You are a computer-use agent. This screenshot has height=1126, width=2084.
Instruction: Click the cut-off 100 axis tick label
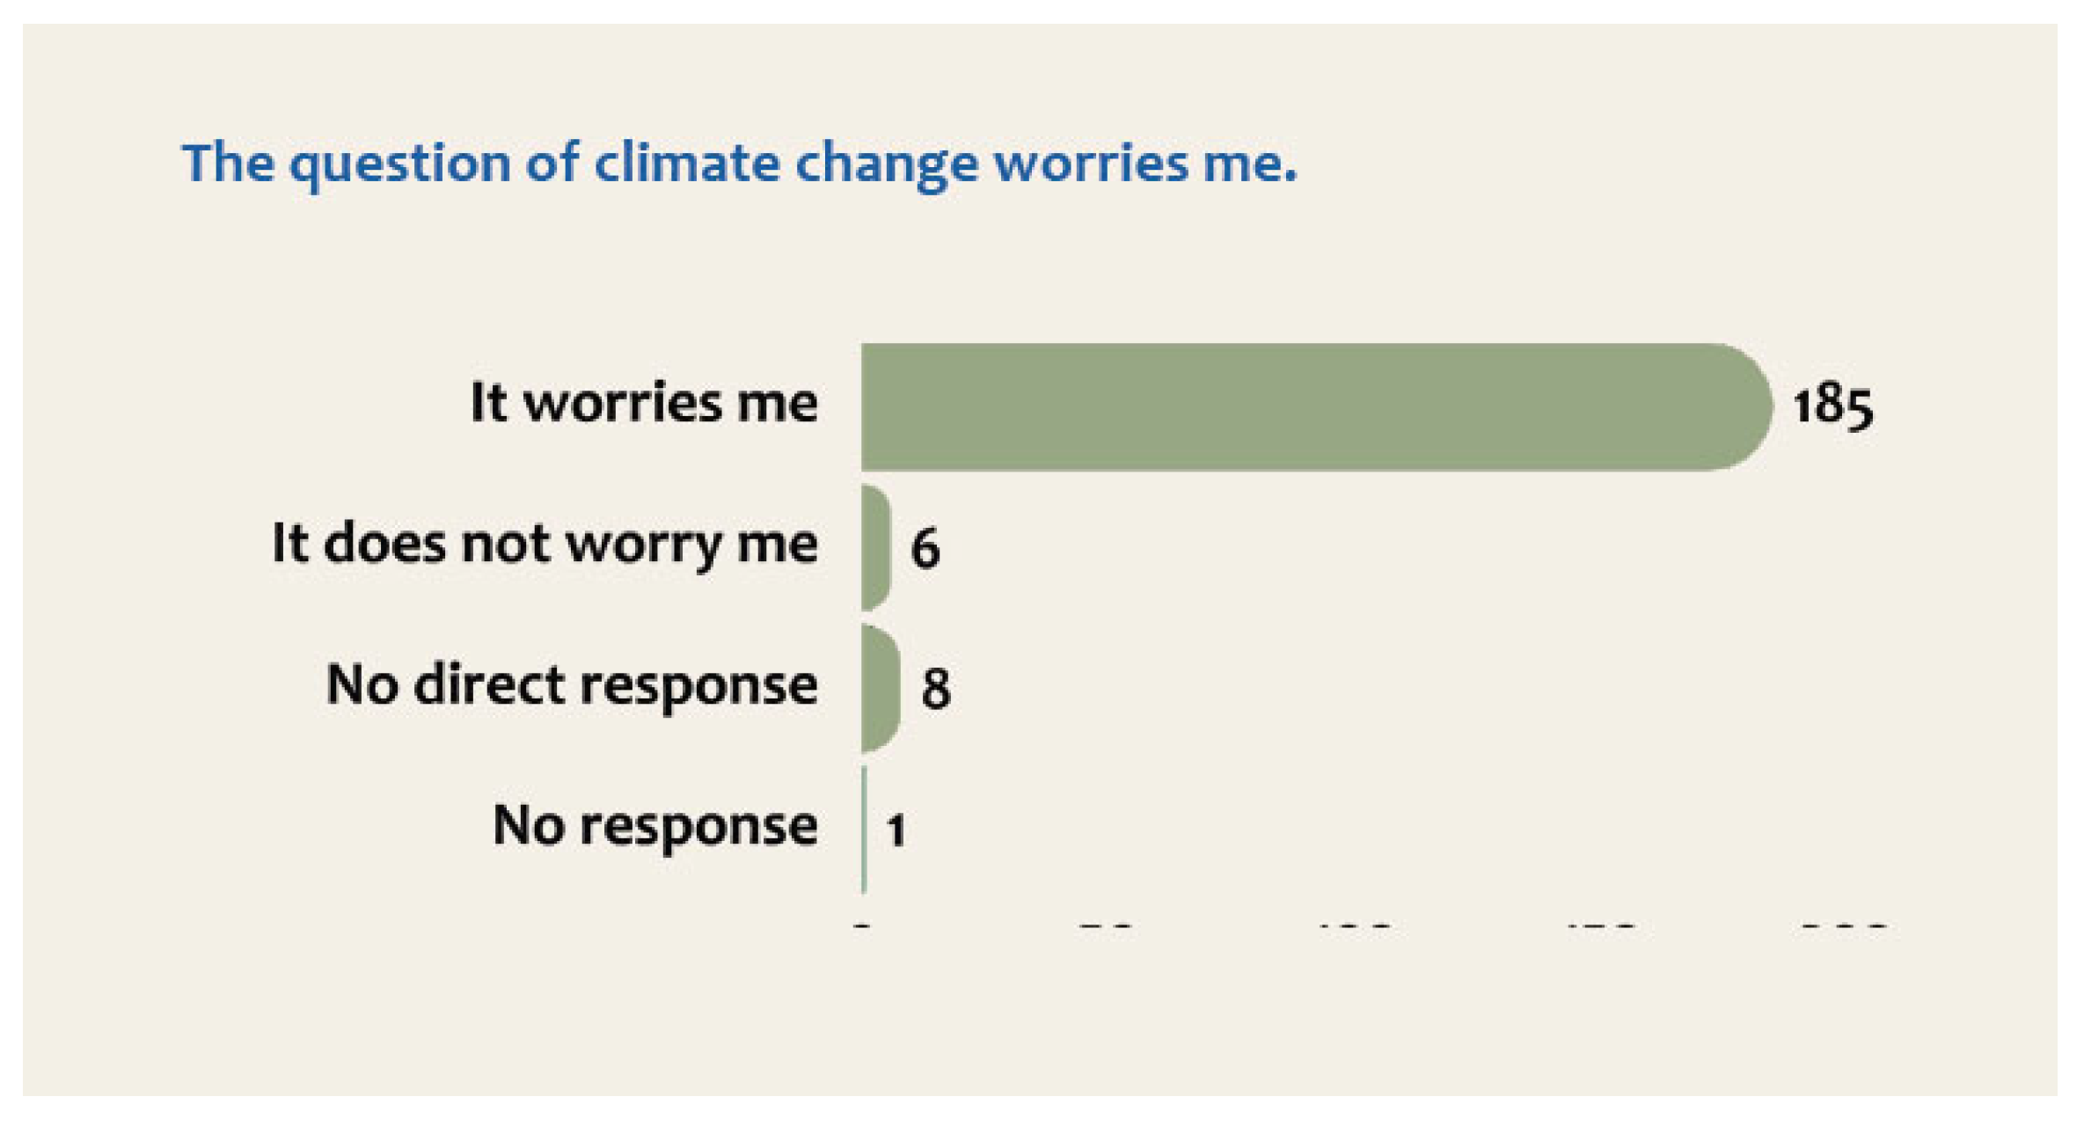(1355, 926)
